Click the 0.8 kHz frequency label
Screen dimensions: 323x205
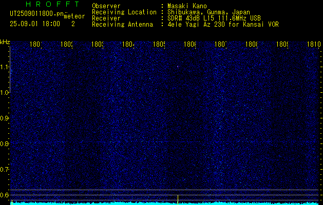pyautogui.click(x=5, y=143)
